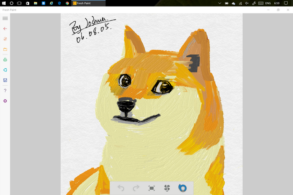Click the red back arrow in sidebar
This screenshot has width=293, height=195.
(5, 28)
